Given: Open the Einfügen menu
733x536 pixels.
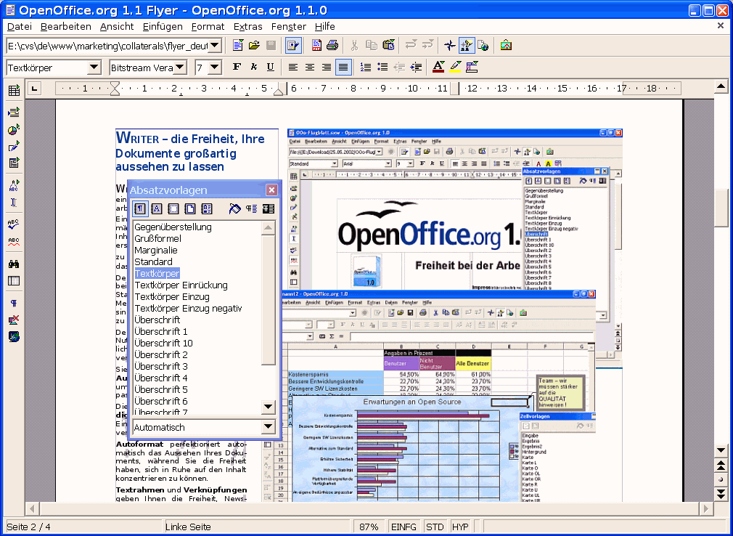Looking at the screenshot, I should [x=163, y=26].
